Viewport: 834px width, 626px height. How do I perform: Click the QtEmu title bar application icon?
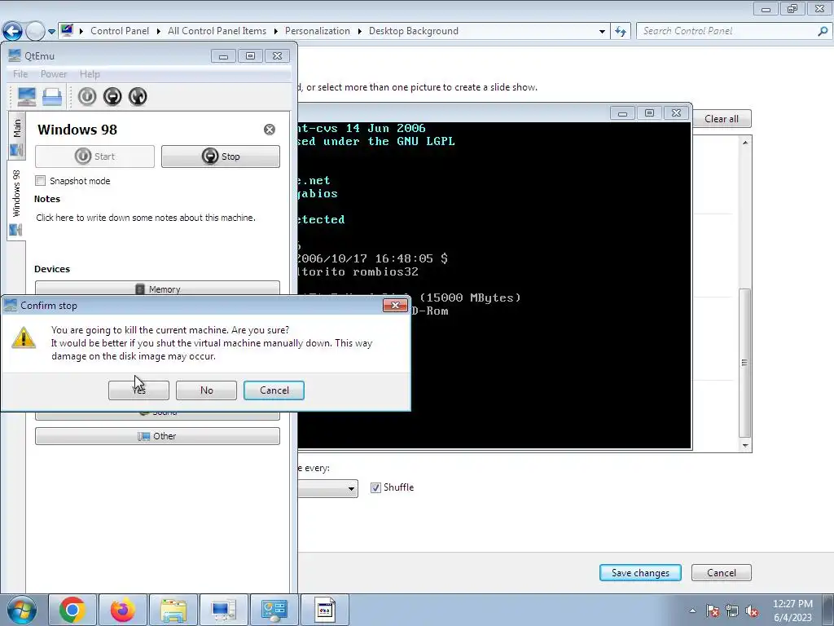pyautogui.click(x=15, y=55)
